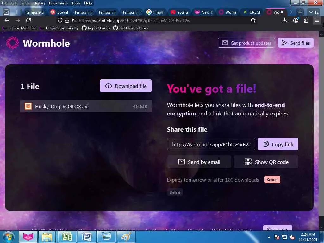Screen dimensions: 324x243
Task: Report this file with the Report button
Action: [x=272, y=180]
